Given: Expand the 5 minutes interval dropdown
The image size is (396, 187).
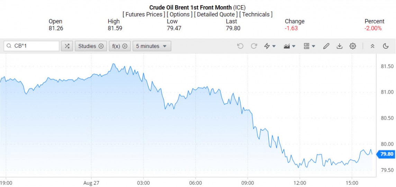Looking at the screenshot, I should pyautogui.click(x=152, y=46).
